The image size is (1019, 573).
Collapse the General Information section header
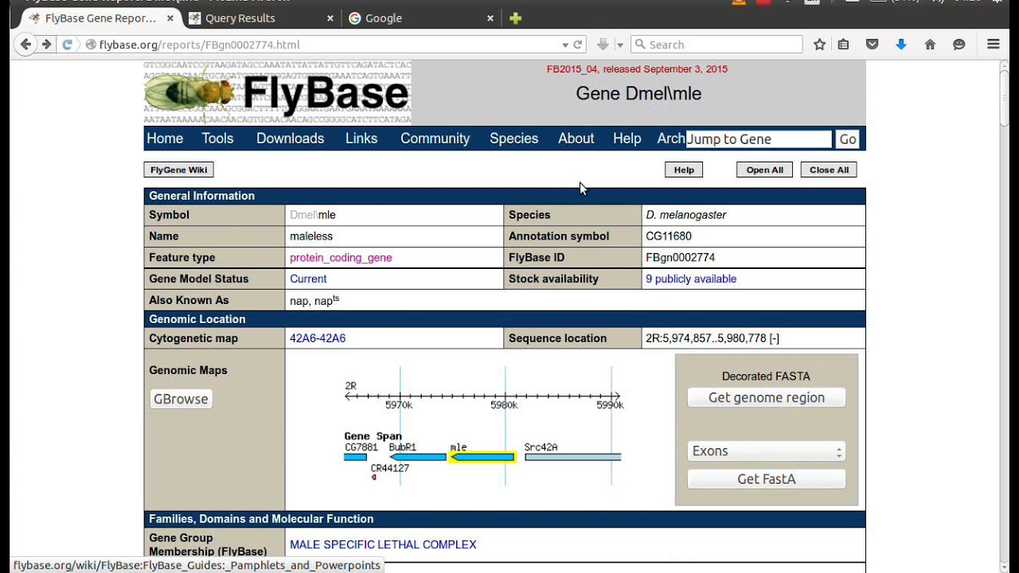coord(505,196)
